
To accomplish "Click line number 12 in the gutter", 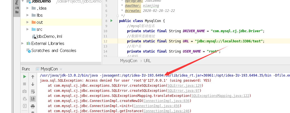I will (105, 41).
